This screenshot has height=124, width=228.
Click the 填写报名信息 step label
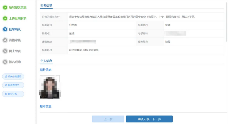(x=18, y=7)
